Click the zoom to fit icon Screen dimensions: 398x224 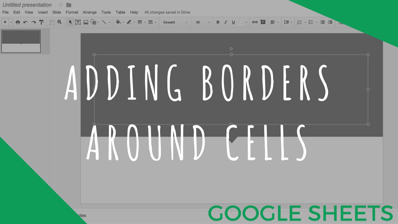52,22
